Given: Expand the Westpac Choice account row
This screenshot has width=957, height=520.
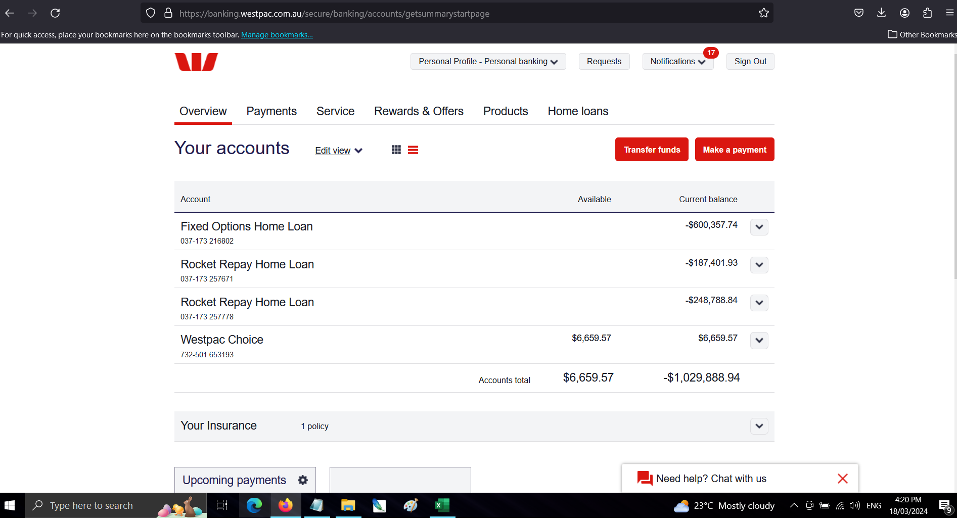Looking at the screenshot, I should pyautogui.click(x=759, y=341).
